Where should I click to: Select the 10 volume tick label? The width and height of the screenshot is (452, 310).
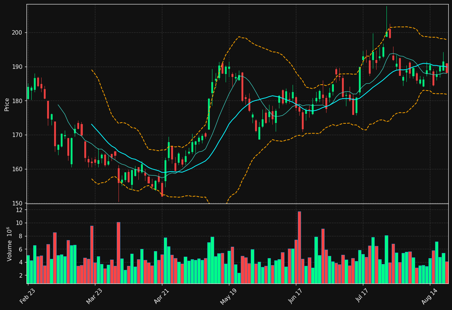coord(19,223)
